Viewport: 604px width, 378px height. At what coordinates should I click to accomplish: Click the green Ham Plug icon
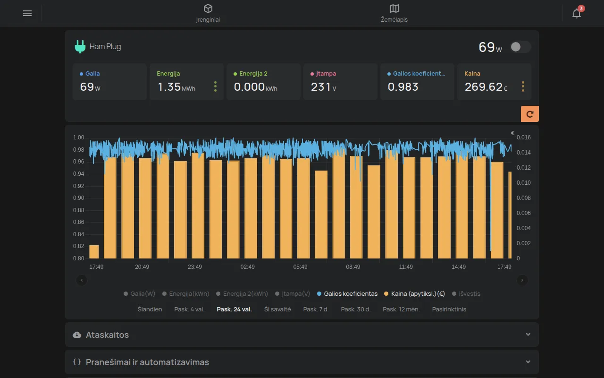tap(80, 47)
